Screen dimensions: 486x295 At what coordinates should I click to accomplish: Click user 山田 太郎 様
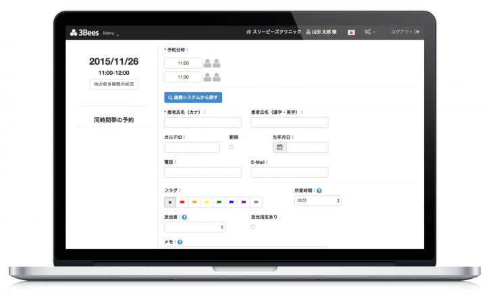pos(321,32)
